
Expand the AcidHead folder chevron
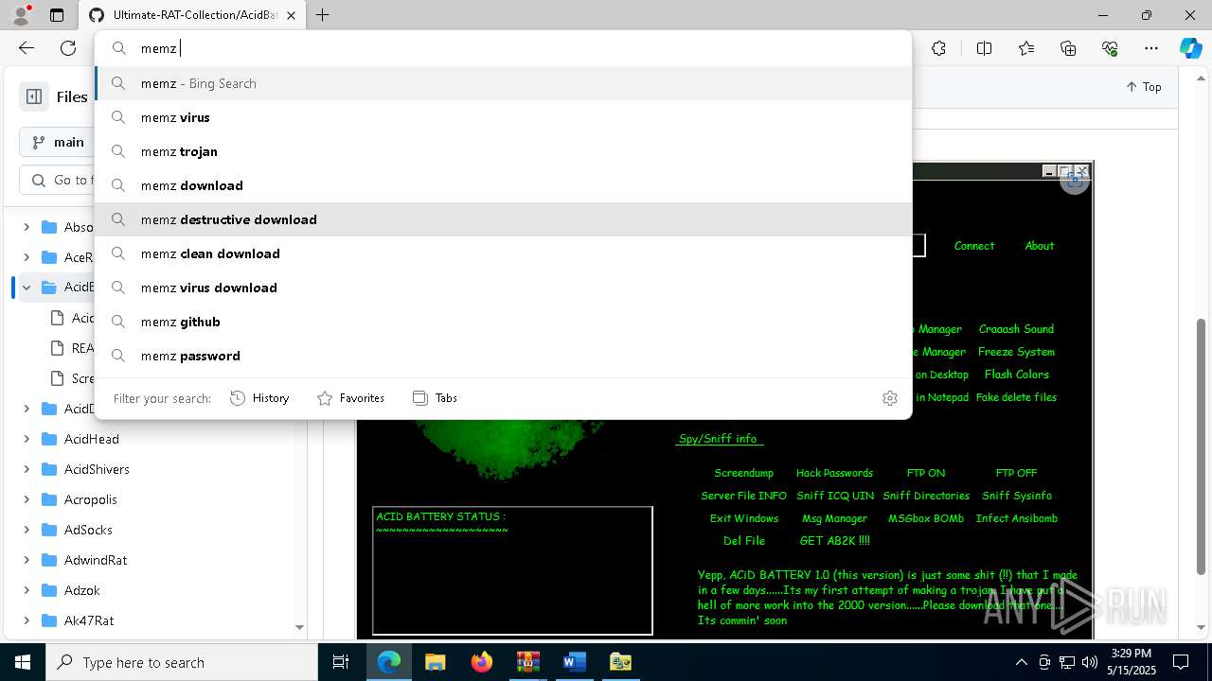point(27,439)
